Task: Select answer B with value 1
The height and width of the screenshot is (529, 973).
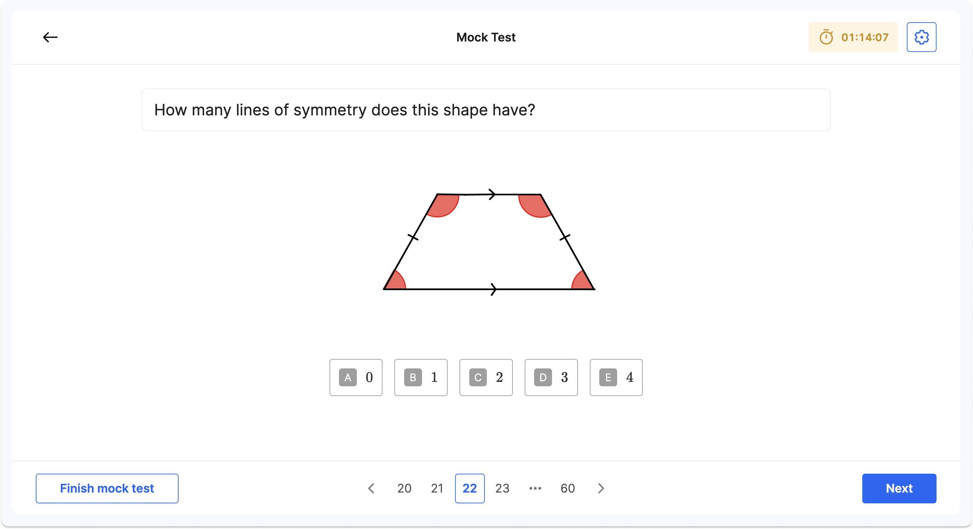Action: tap(420, 377)
